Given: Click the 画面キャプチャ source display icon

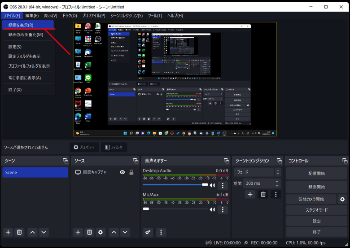Looking at the screenshot, I should click(78, 172).
